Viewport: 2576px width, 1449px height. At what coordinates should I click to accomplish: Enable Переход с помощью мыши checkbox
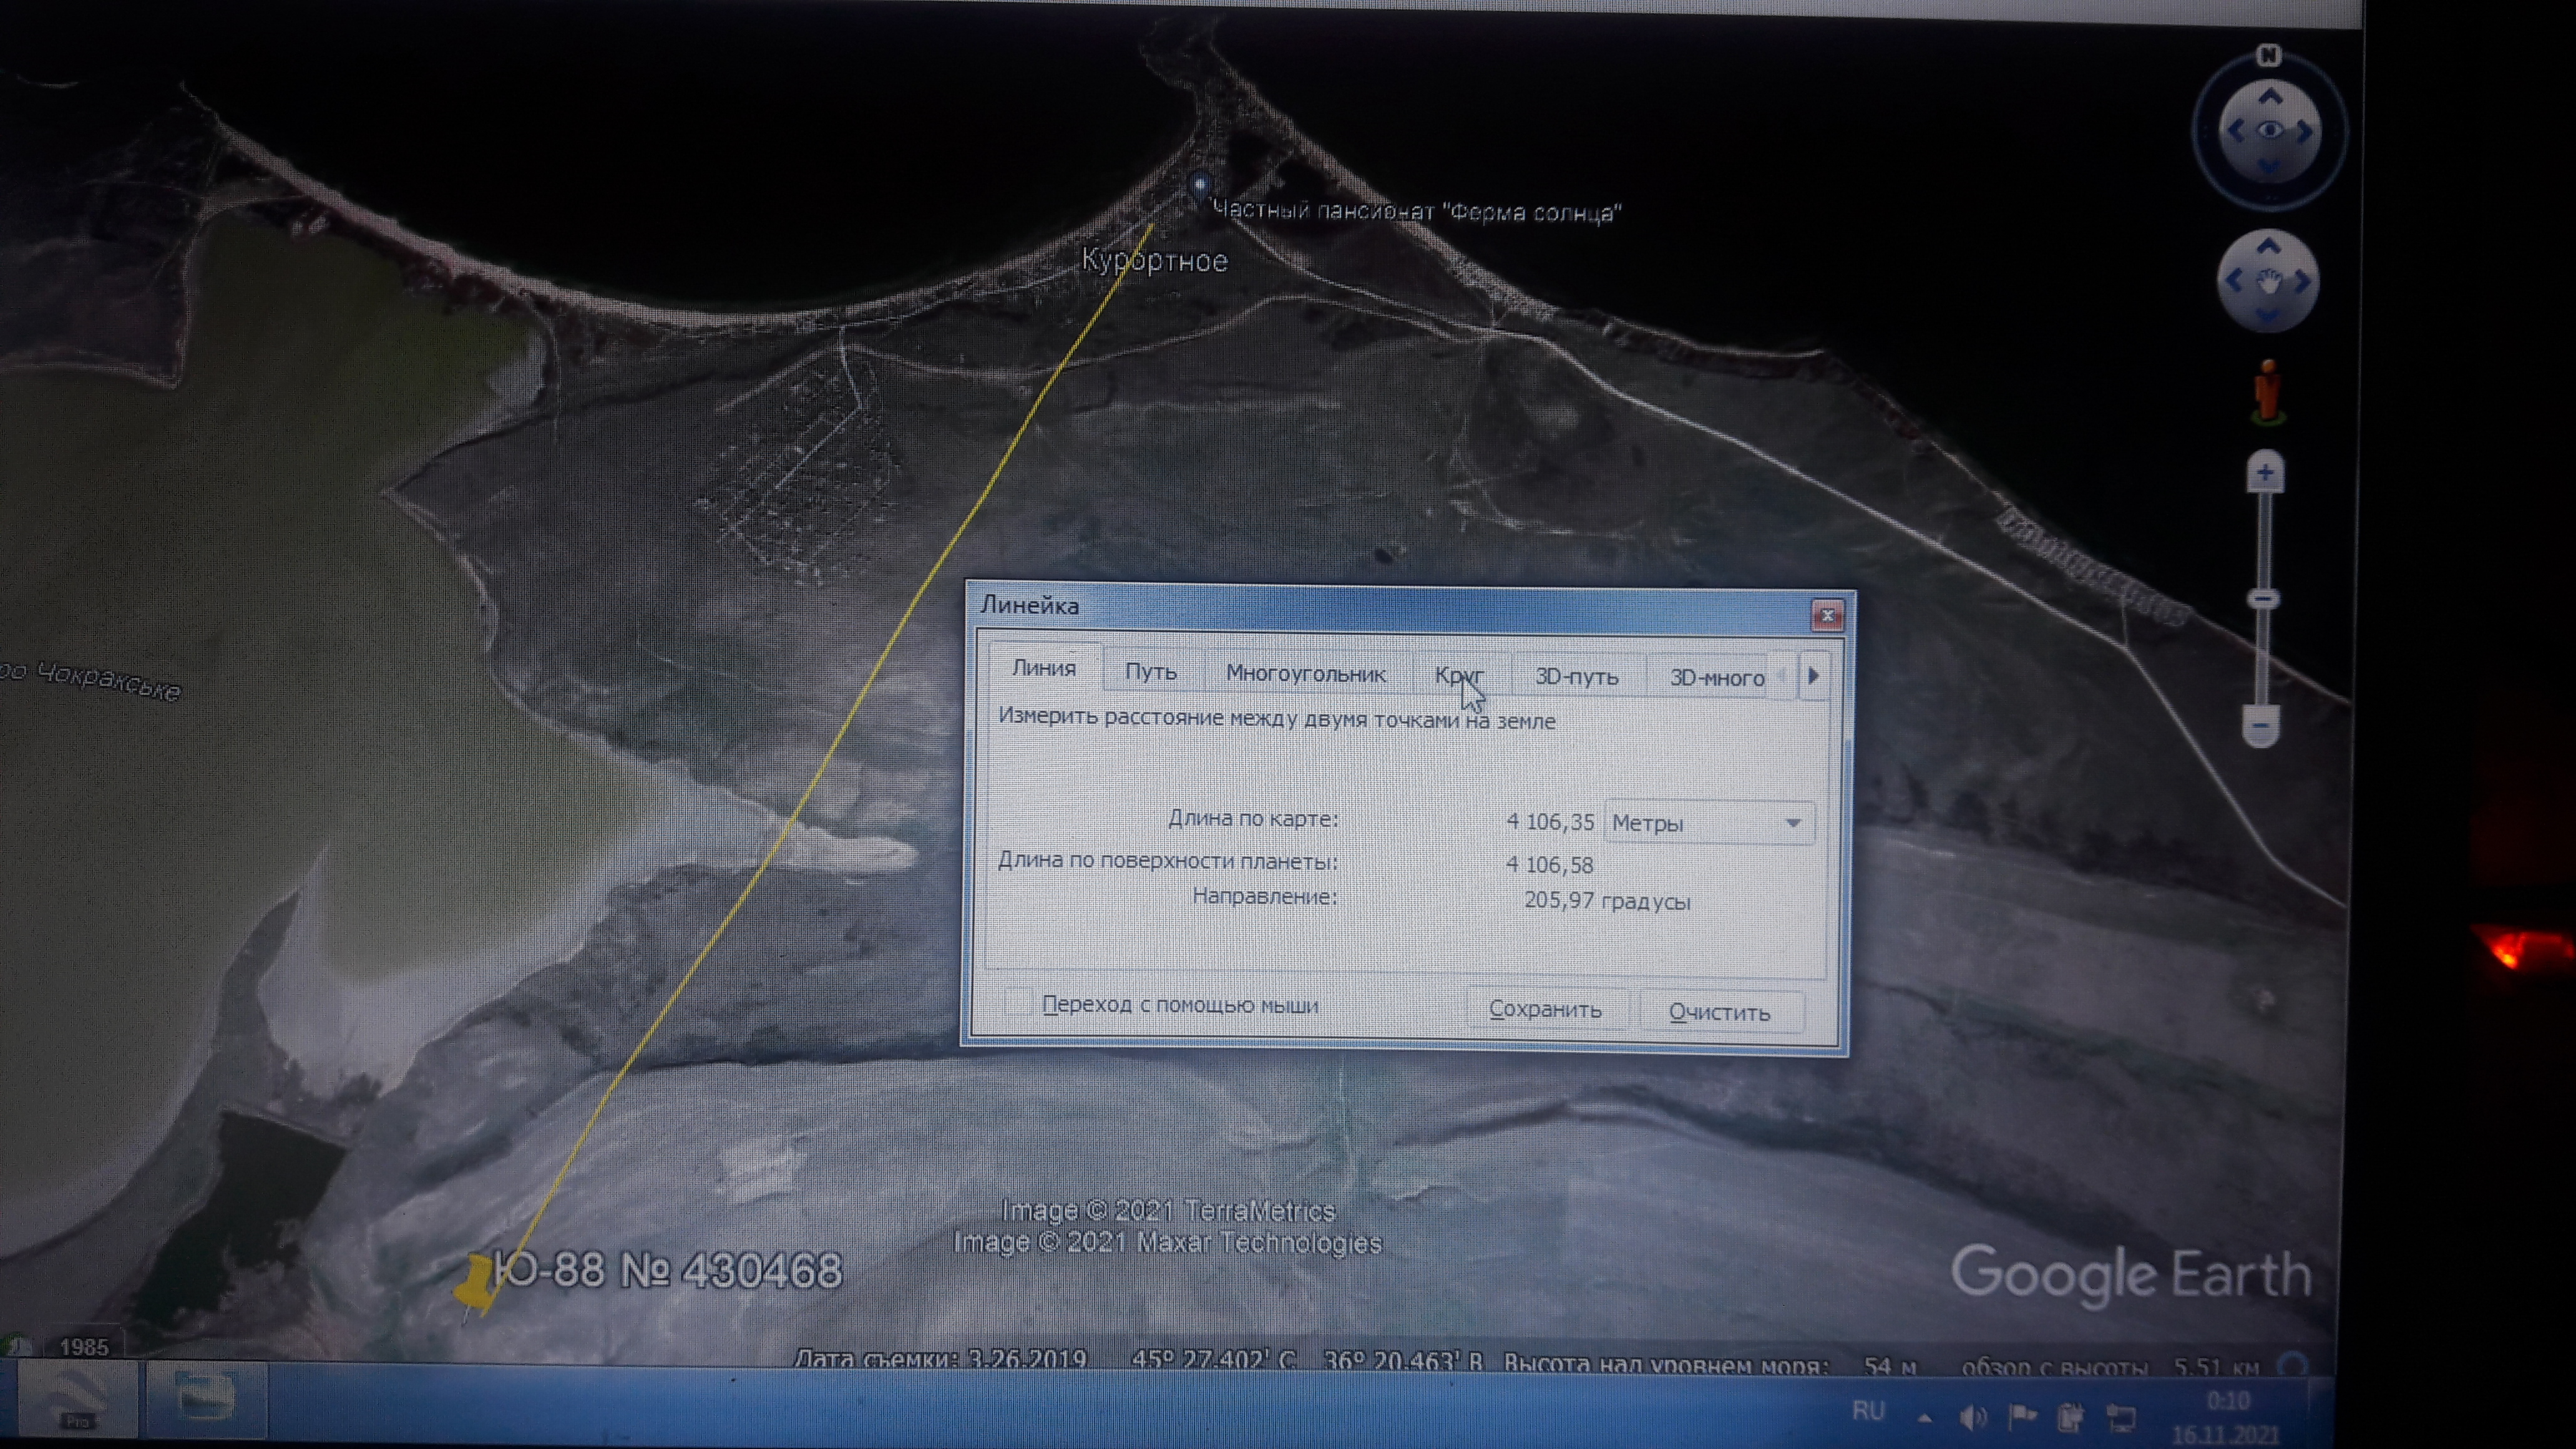tap(1018, 1002)
